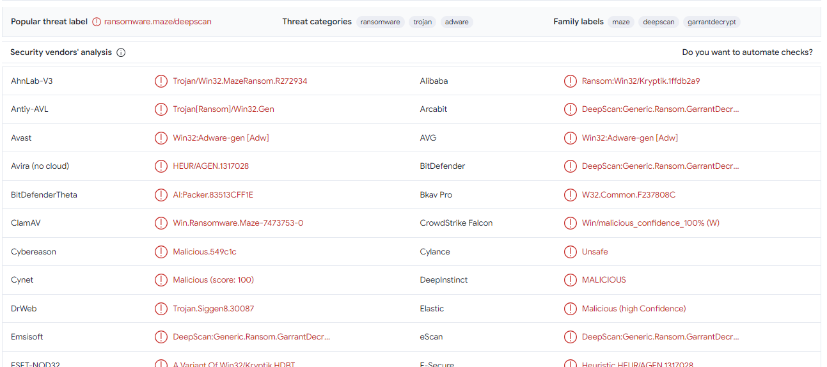
Task: Click the W32.Common.F237808C detection
Action: coord(629,195)
